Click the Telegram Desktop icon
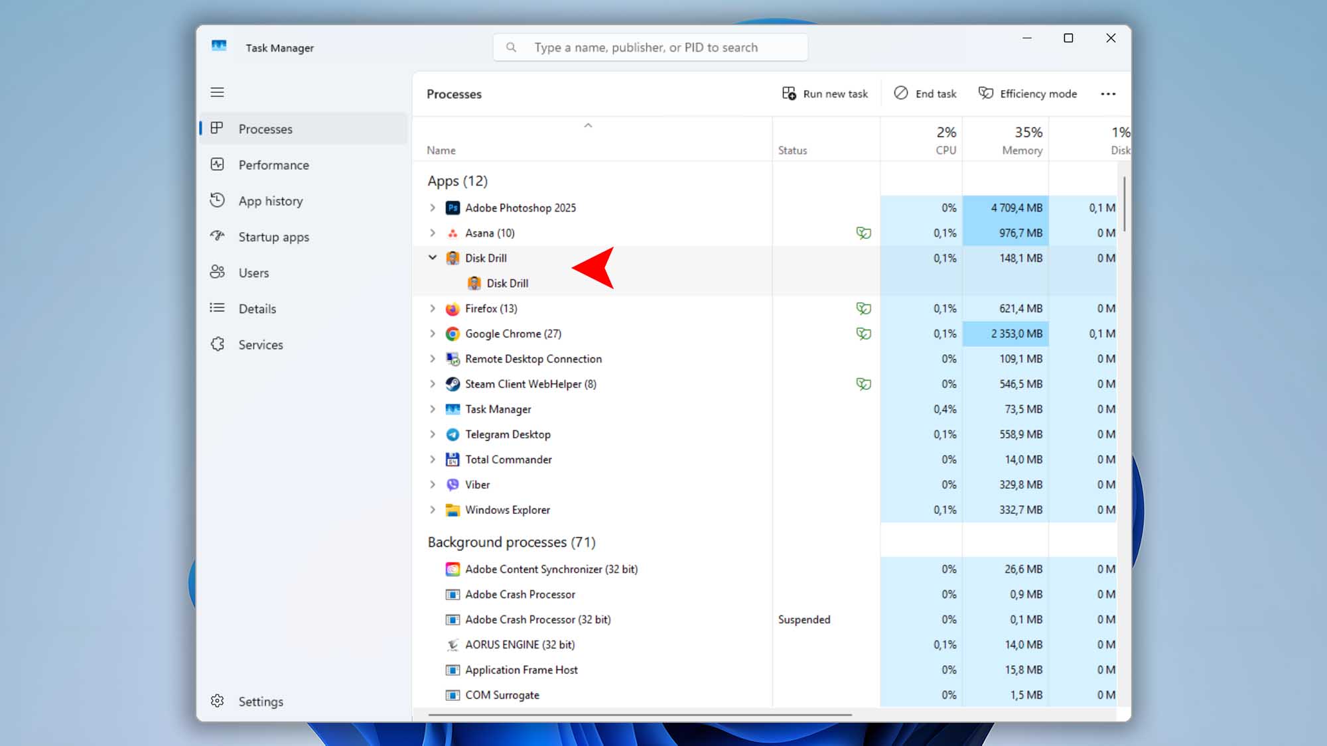The image size is (1327, 746). [x=453, y=434]
